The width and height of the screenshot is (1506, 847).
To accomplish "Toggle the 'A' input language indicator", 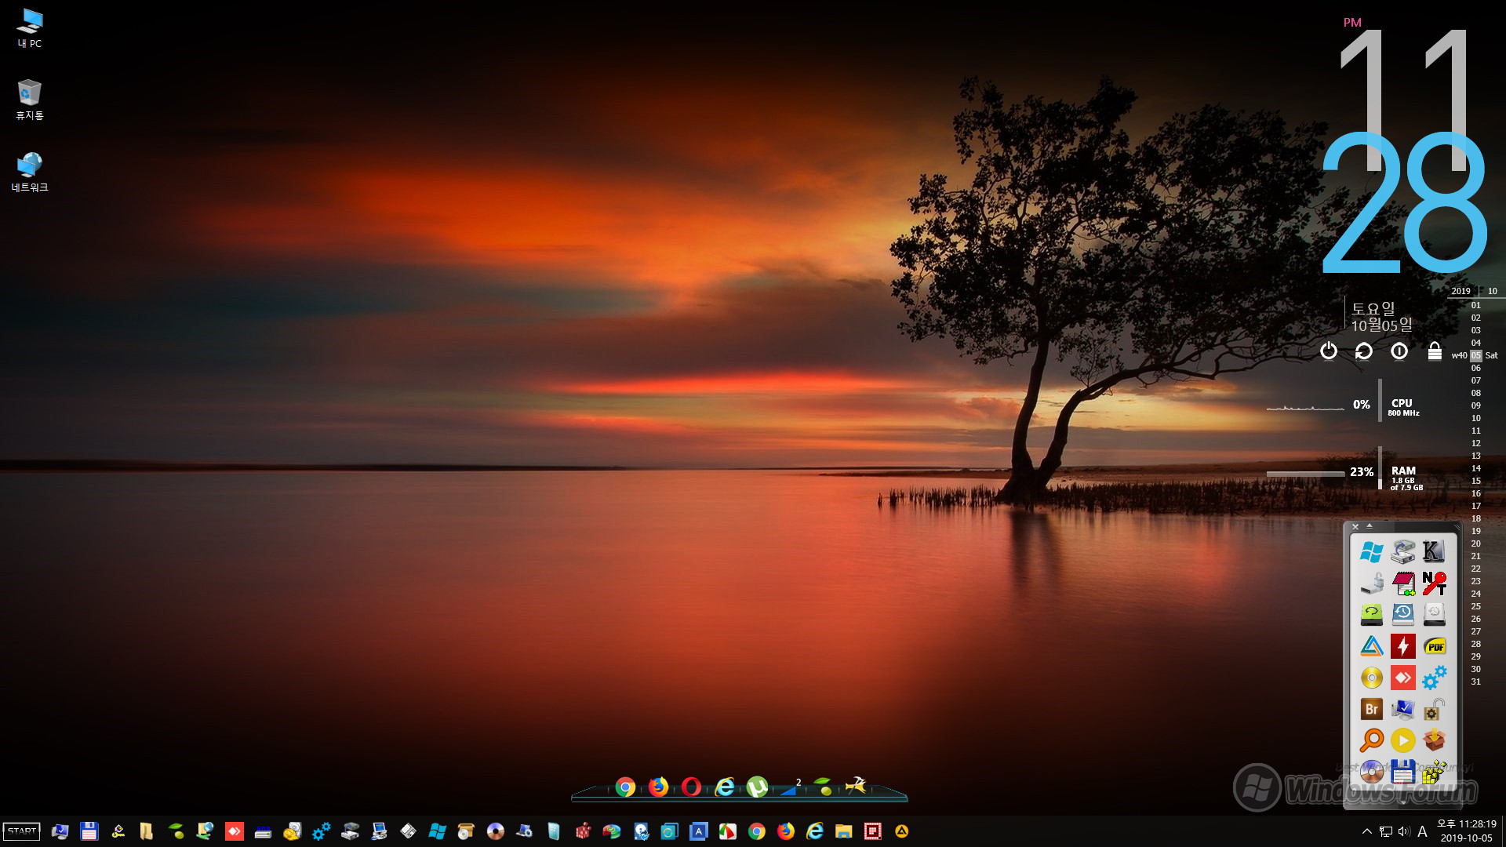I will [x=1422, y=831].
